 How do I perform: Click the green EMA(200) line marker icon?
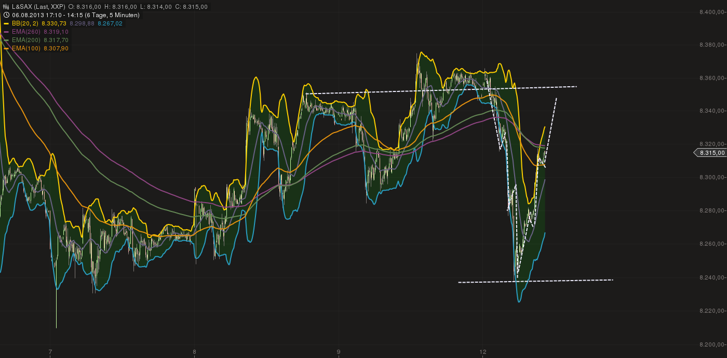click(x=6, y=39)
